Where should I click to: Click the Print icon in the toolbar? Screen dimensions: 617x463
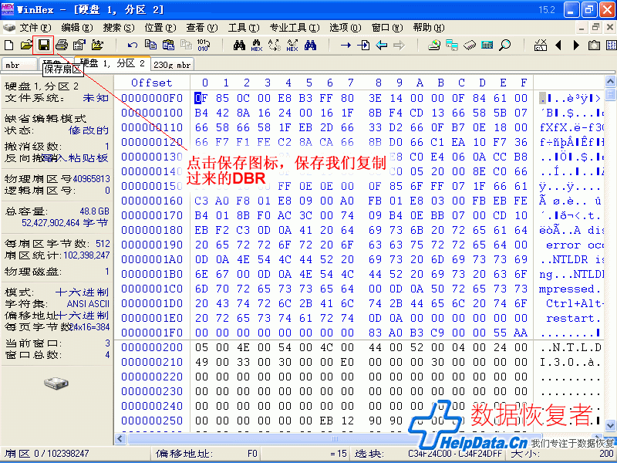pyautogui.click(x=62, y=45)
